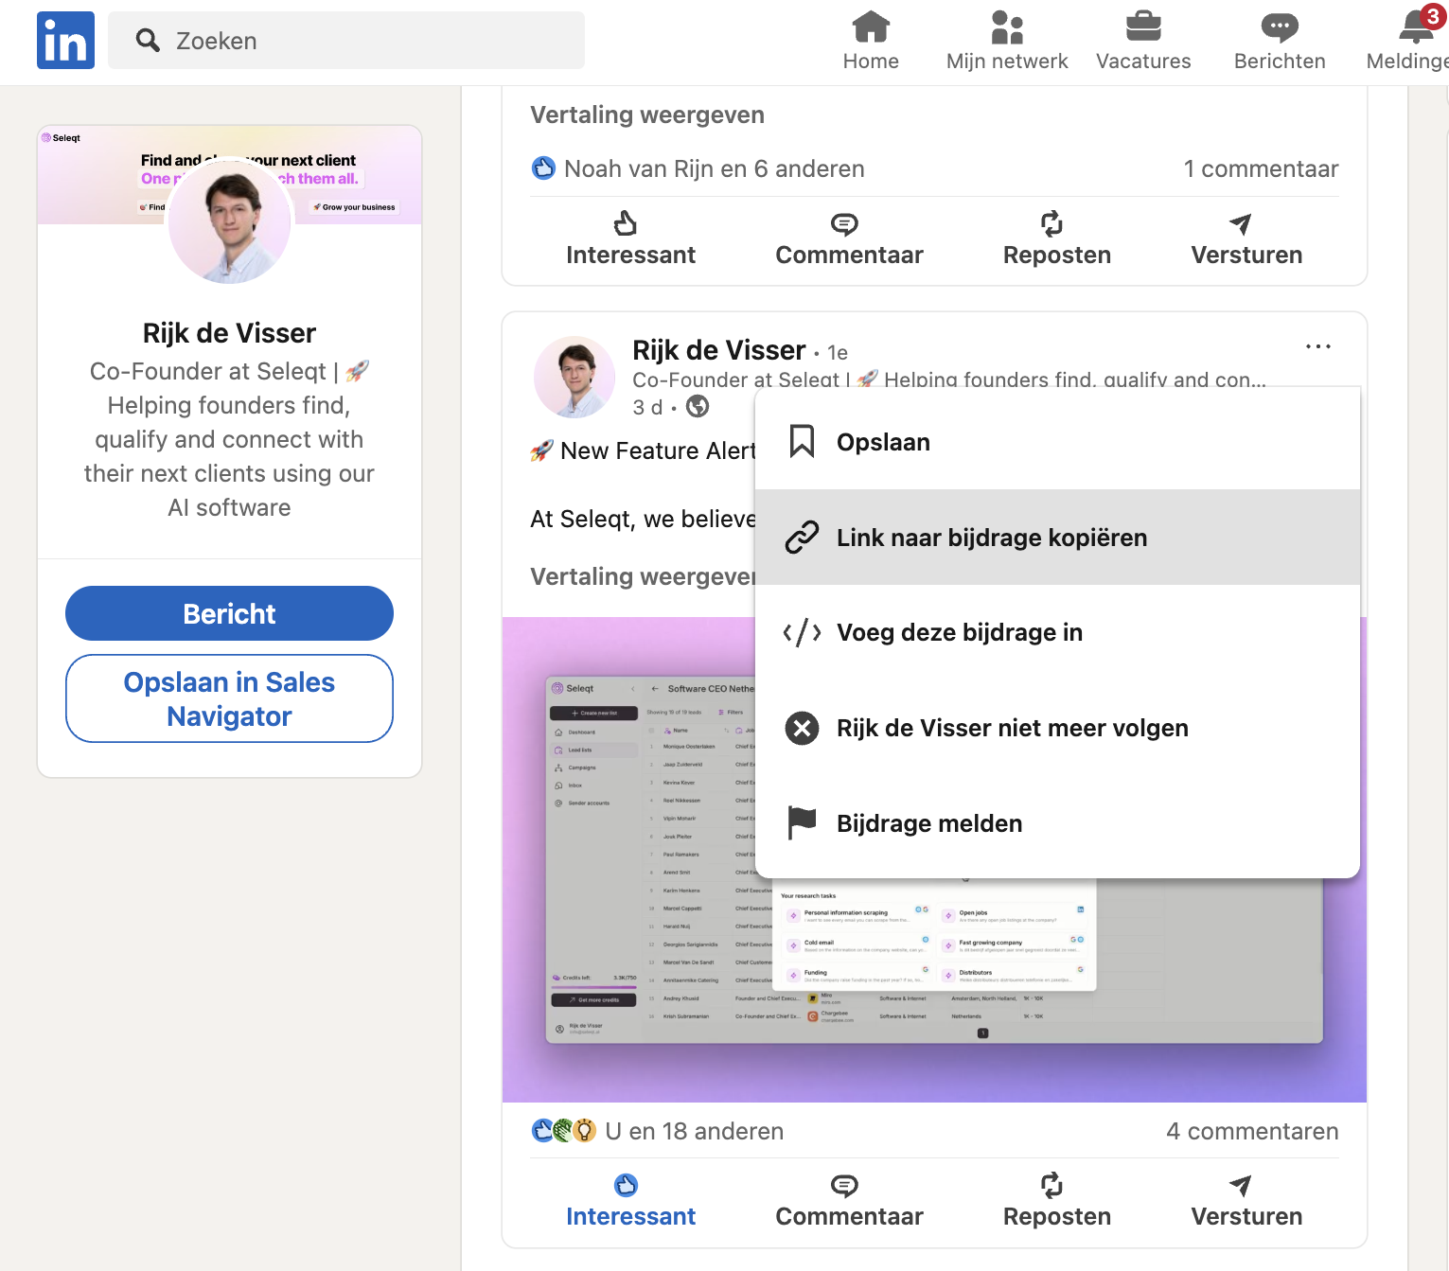1449x1271 pixels.
Task: Click Reposten on the lower post
Action: tap(1056, 1201)
